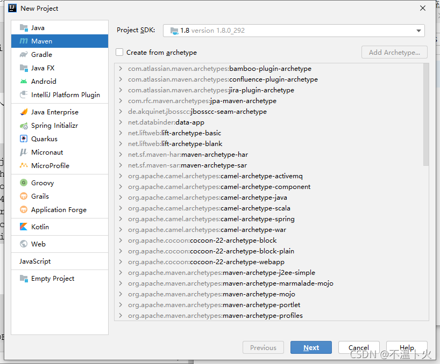Click the Java project type icon
The height and width of the screenshot is (364, 440).
click(x=24, y=28)
